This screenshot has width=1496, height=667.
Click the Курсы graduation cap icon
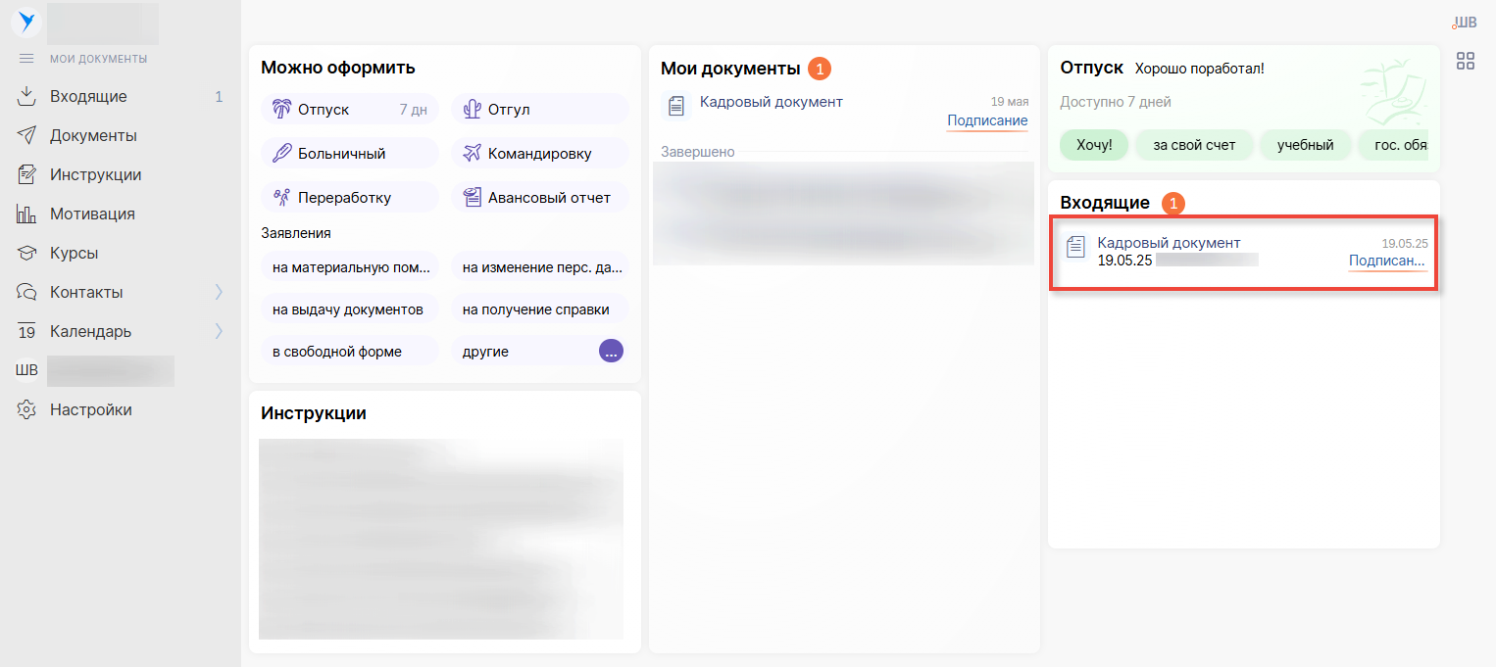tap(26, 253)
